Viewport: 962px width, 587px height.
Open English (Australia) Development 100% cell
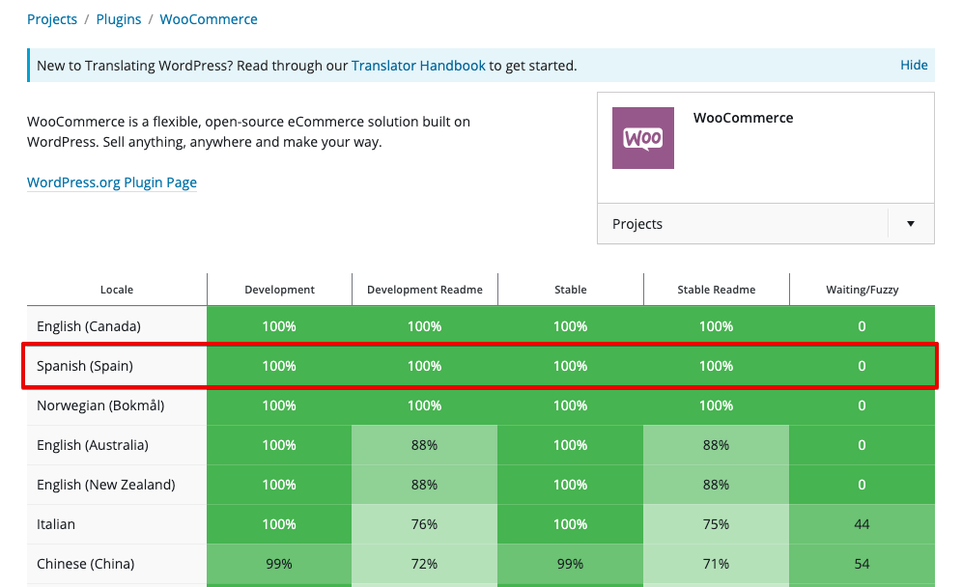(x=279, y=445)
